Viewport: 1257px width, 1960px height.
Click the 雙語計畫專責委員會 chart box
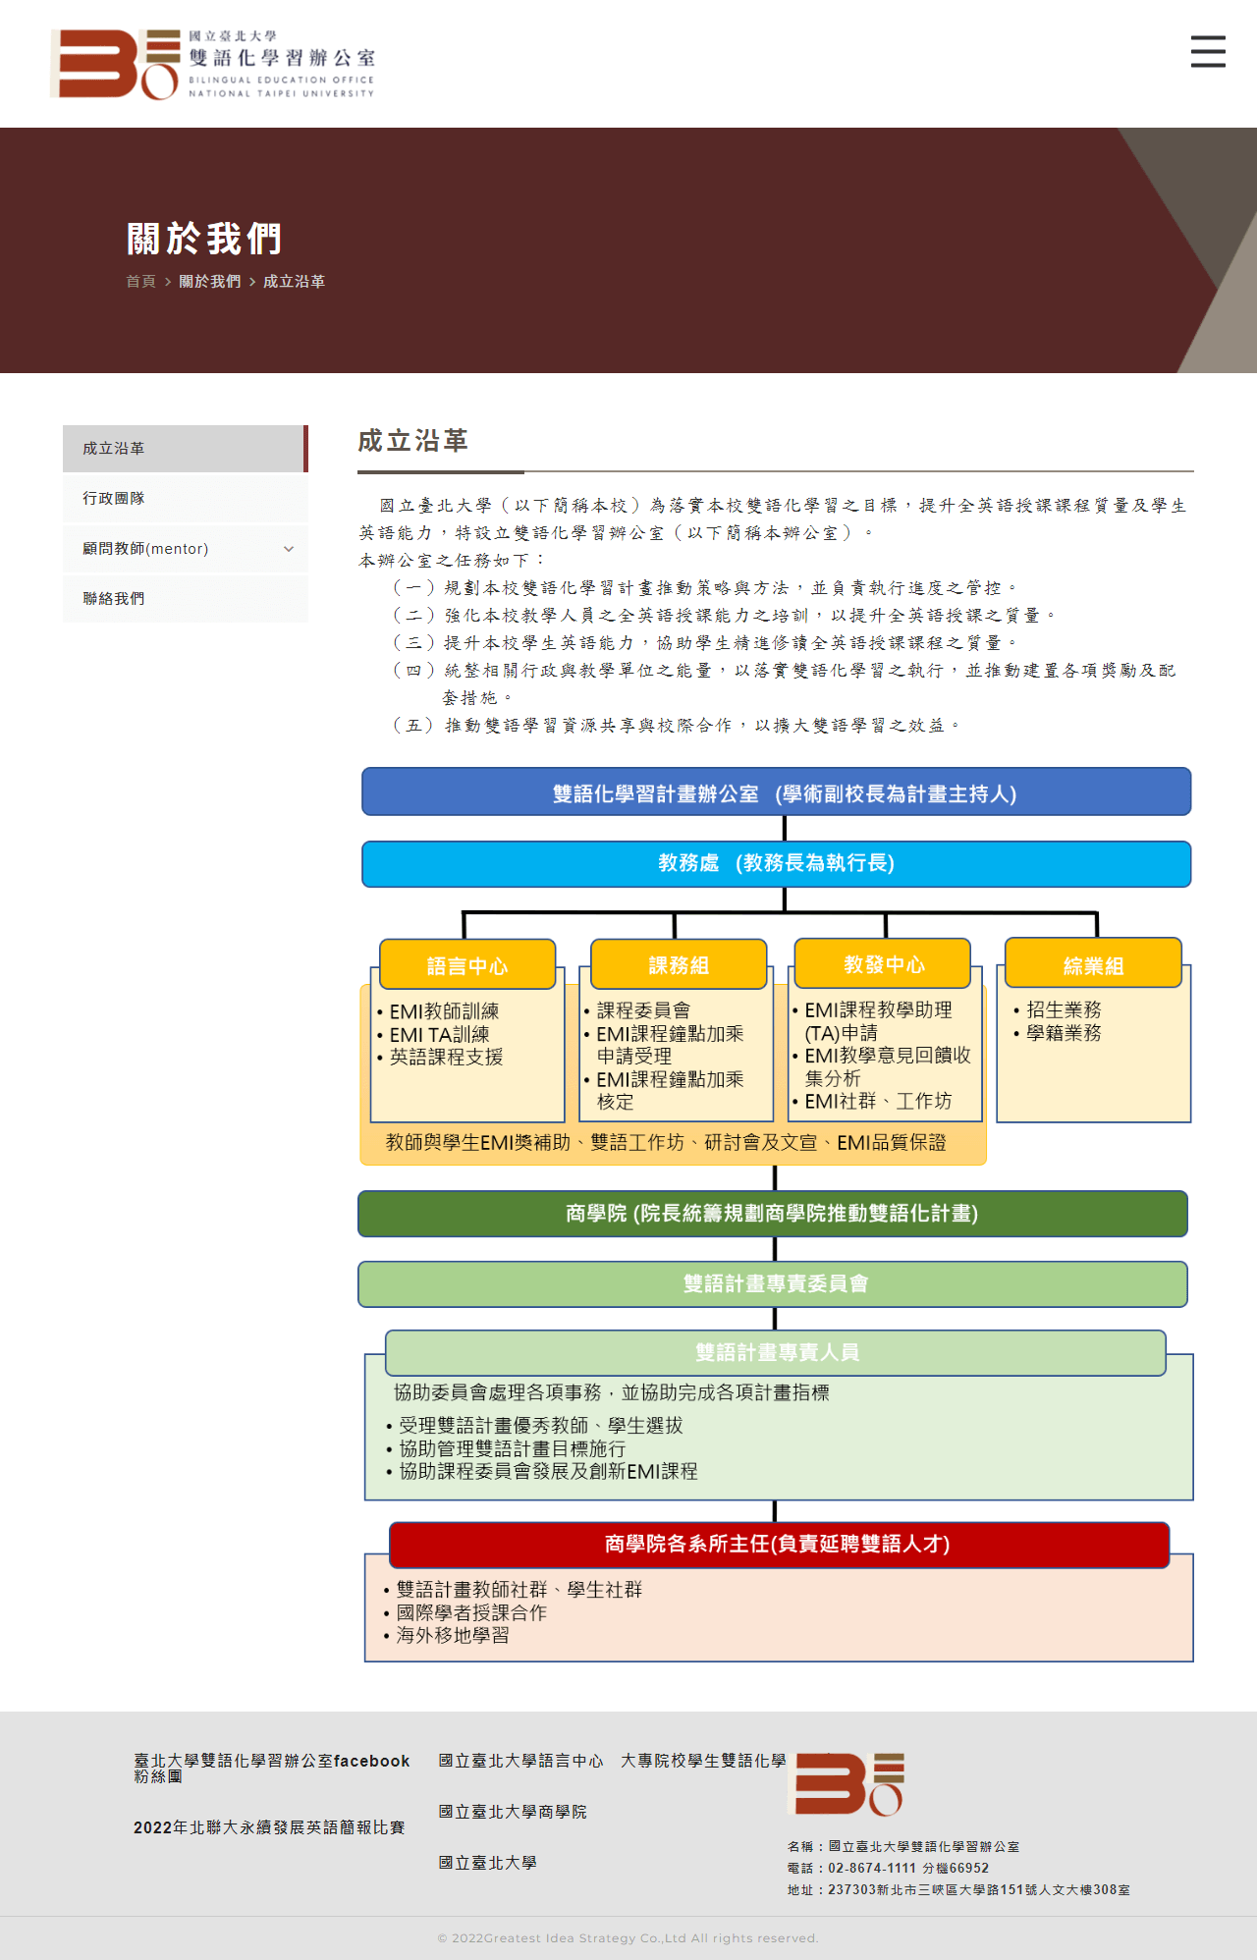pos(773,1284)
